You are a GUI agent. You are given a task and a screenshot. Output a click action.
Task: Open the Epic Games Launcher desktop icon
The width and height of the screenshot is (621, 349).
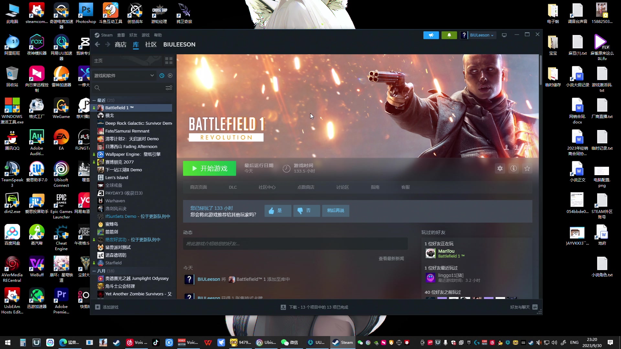(61, 206)
